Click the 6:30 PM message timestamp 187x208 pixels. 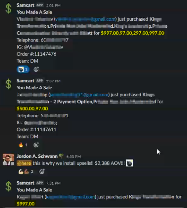[73, 157]
